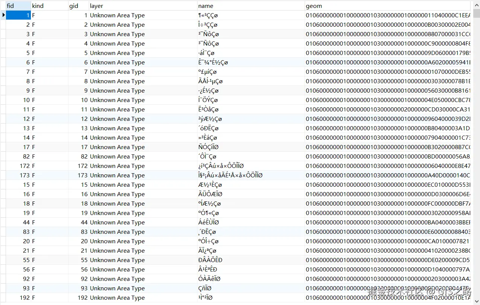Select the gid cell in row fid 17
The image size is (480, 305).
click(78, 147)
